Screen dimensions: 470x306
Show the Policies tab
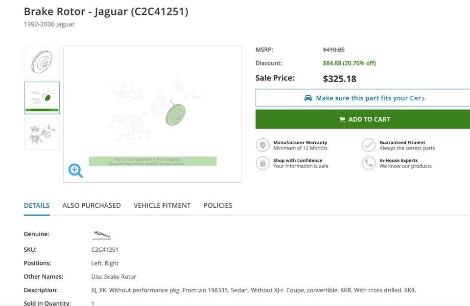(218, 205)
